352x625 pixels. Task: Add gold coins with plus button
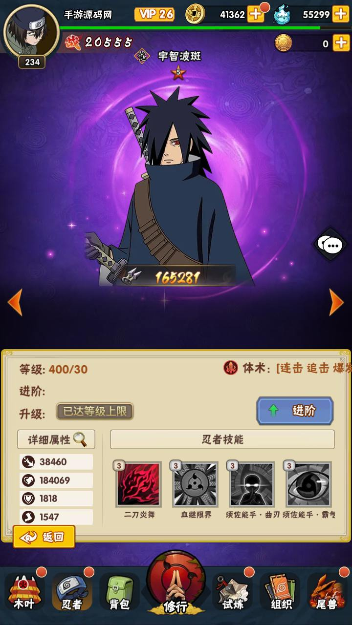[x=256, y=14]
